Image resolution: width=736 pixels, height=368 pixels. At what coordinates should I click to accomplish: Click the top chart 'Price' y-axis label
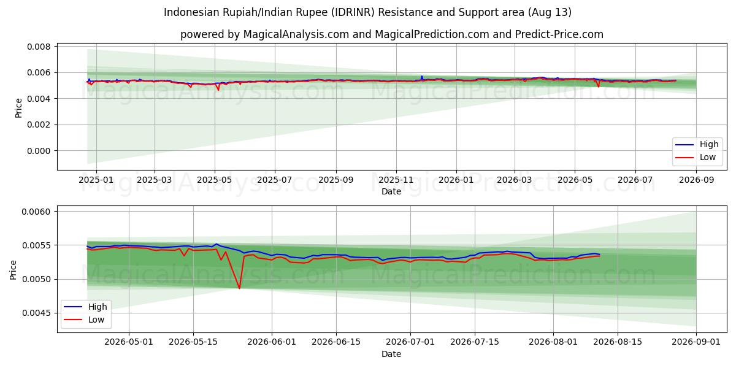tap(19, 108)
